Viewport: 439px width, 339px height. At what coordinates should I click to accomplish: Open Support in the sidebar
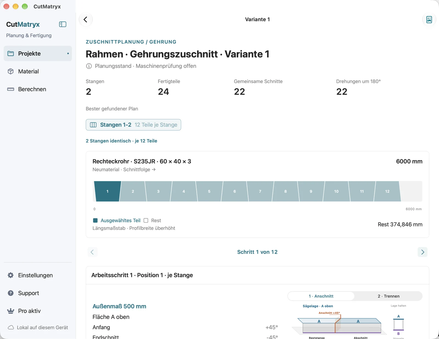click(38, 293)
